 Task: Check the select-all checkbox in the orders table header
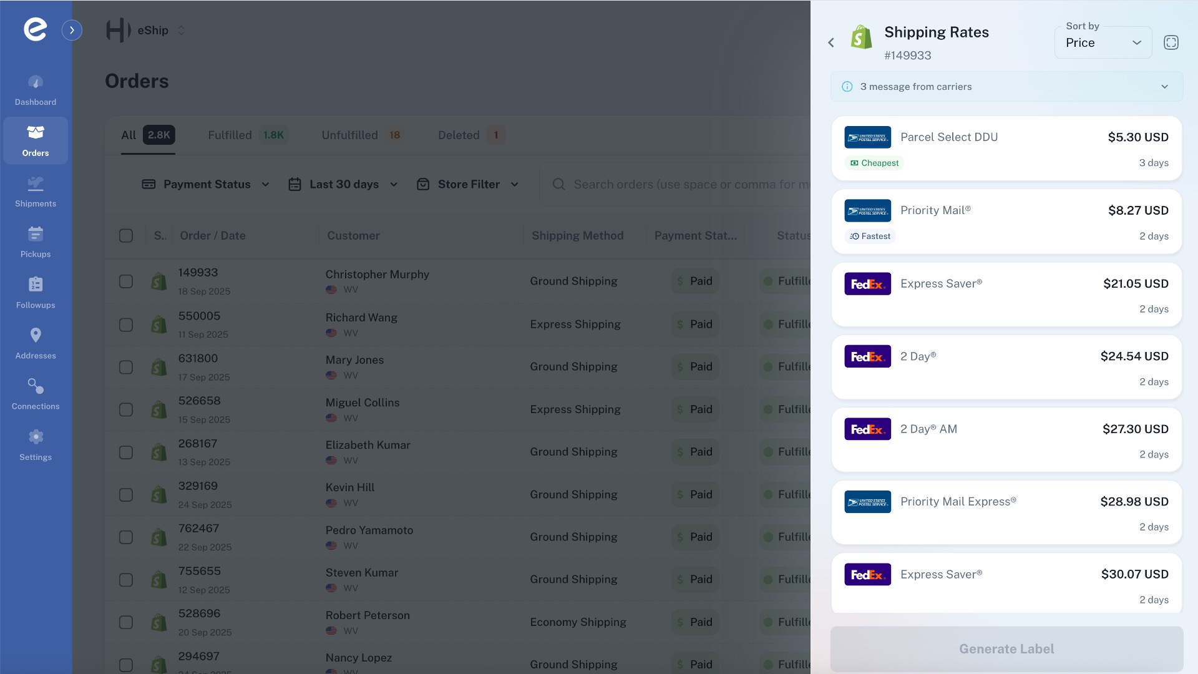point(125,235)
